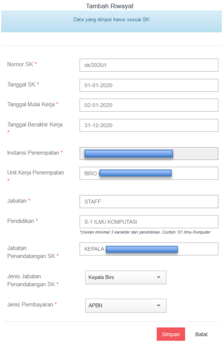This screenshot has width=223, height=344.
Task: Edit the Tanggal Berakhir Kerja date
Action: coord(149,125)
